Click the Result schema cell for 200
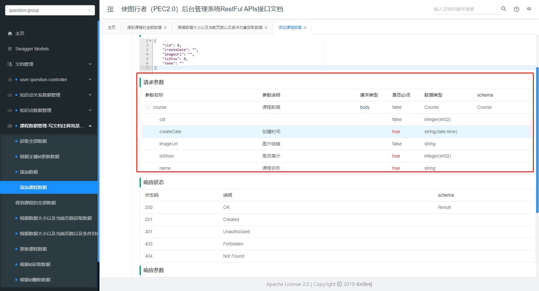Viewport: 539px width, 291px height. [x=444, y=207]
